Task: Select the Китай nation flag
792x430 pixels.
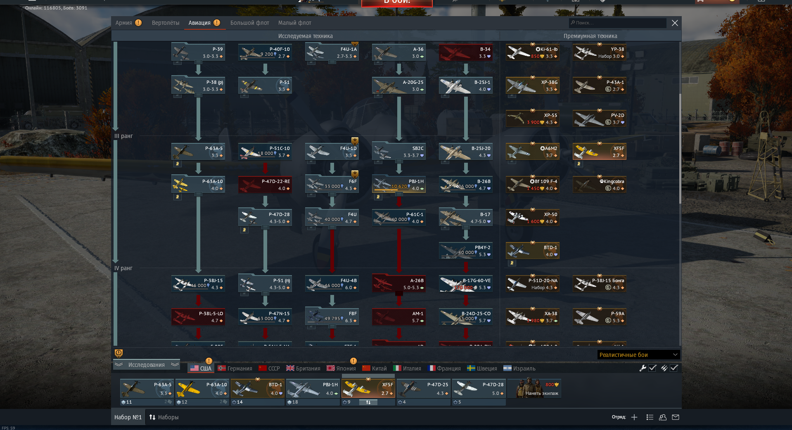Action: coord(375,368)
